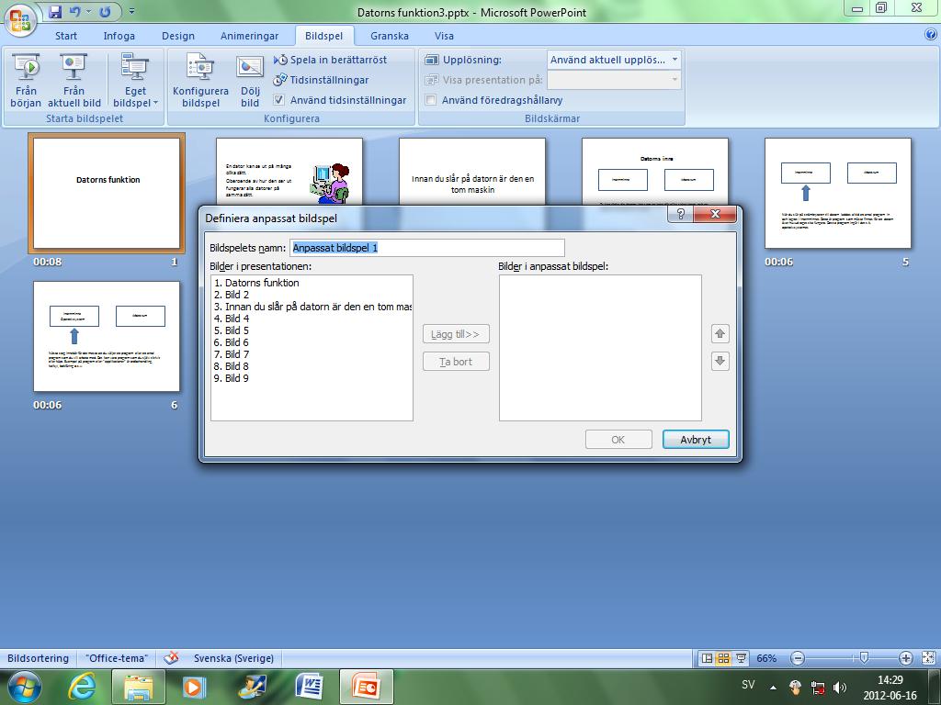Open Windows Media Player from taskbar
The height and width of the screenshot is (705, 941).
193,687
